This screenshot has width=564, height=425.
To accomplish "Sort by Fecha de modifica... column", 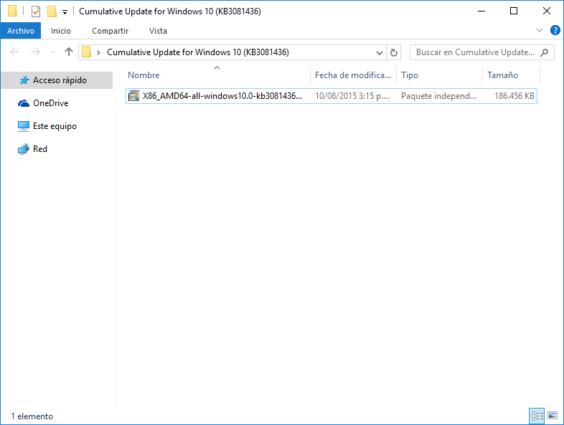I will tap(353, 75).
